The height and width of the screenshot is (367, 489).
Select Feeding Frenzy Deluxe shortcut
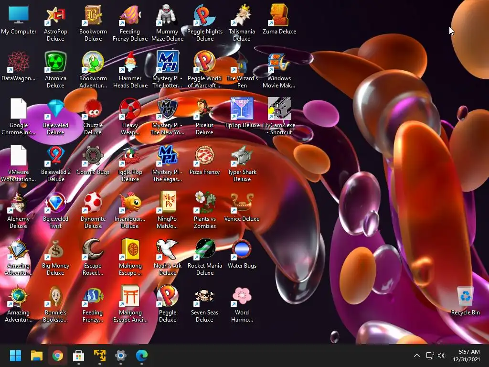pos(130,15)
